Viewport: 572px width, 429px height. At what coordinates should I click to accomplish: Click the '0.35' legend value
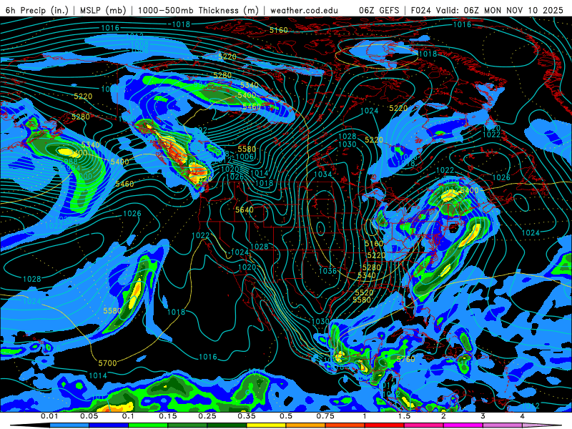point(247,416)
